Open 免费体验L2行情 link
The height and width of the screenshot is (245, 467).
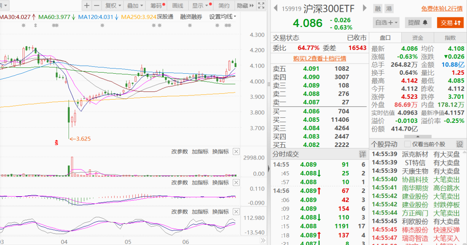[442, 9]
